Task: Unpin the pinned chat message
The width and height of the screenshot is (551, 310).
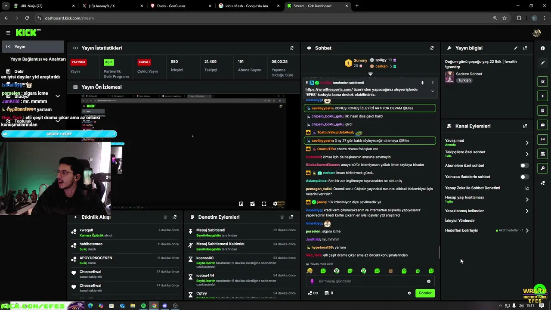Action: [x=423, y=83]
